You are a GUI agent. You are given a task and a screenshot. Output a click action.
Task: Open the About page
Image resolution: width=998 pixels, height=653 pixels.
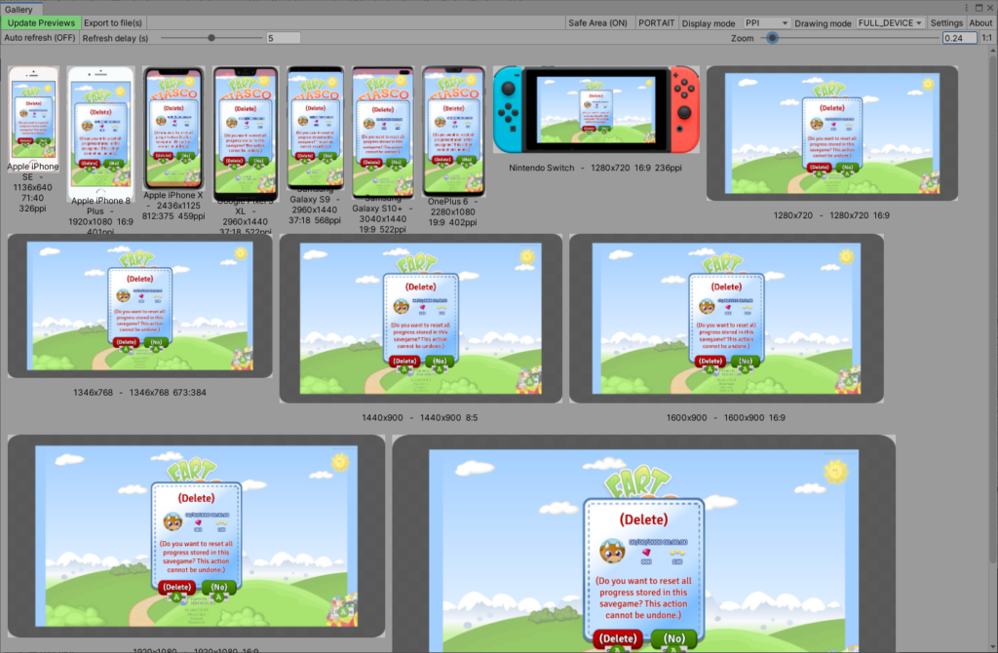[980, 23]
